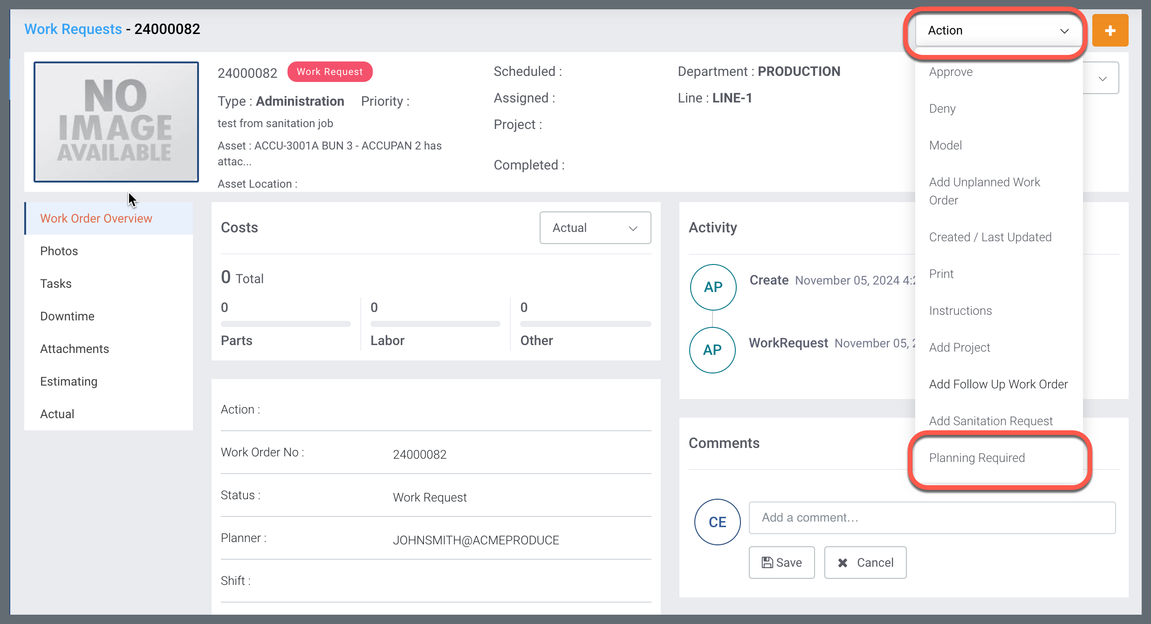Open the Downtime section tab
Viewport: 1151px width, 624px height.
point(67,316)
